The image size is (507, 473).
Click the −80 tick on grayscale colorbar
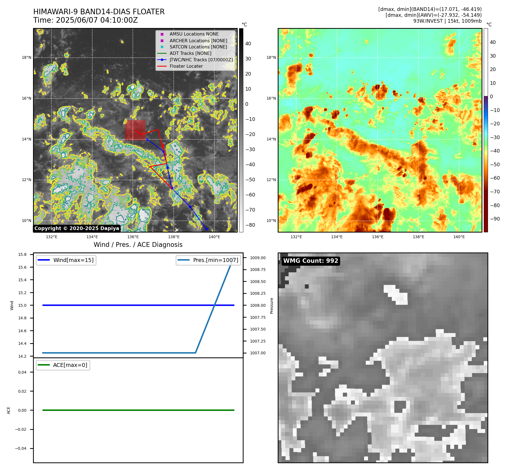pyautogui.click(x=250, y=225)
